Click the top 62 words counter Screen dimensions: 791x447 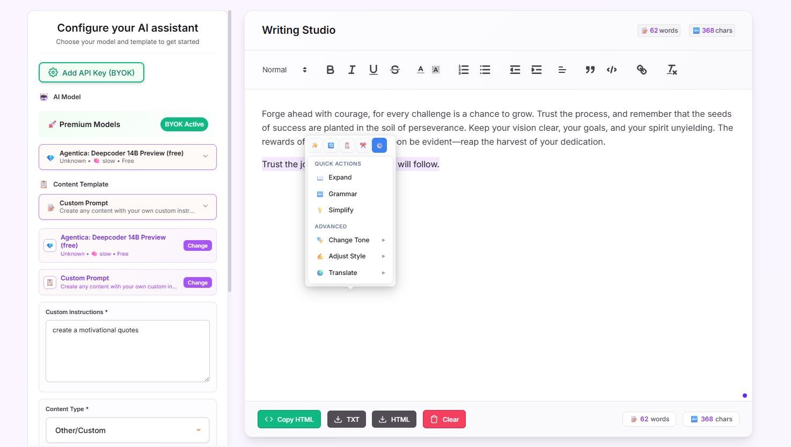(659, 31)
